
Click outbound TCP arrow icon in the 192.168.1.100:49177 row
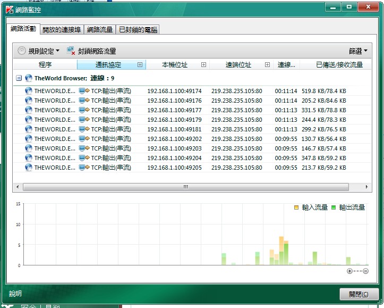click(84, 110)
